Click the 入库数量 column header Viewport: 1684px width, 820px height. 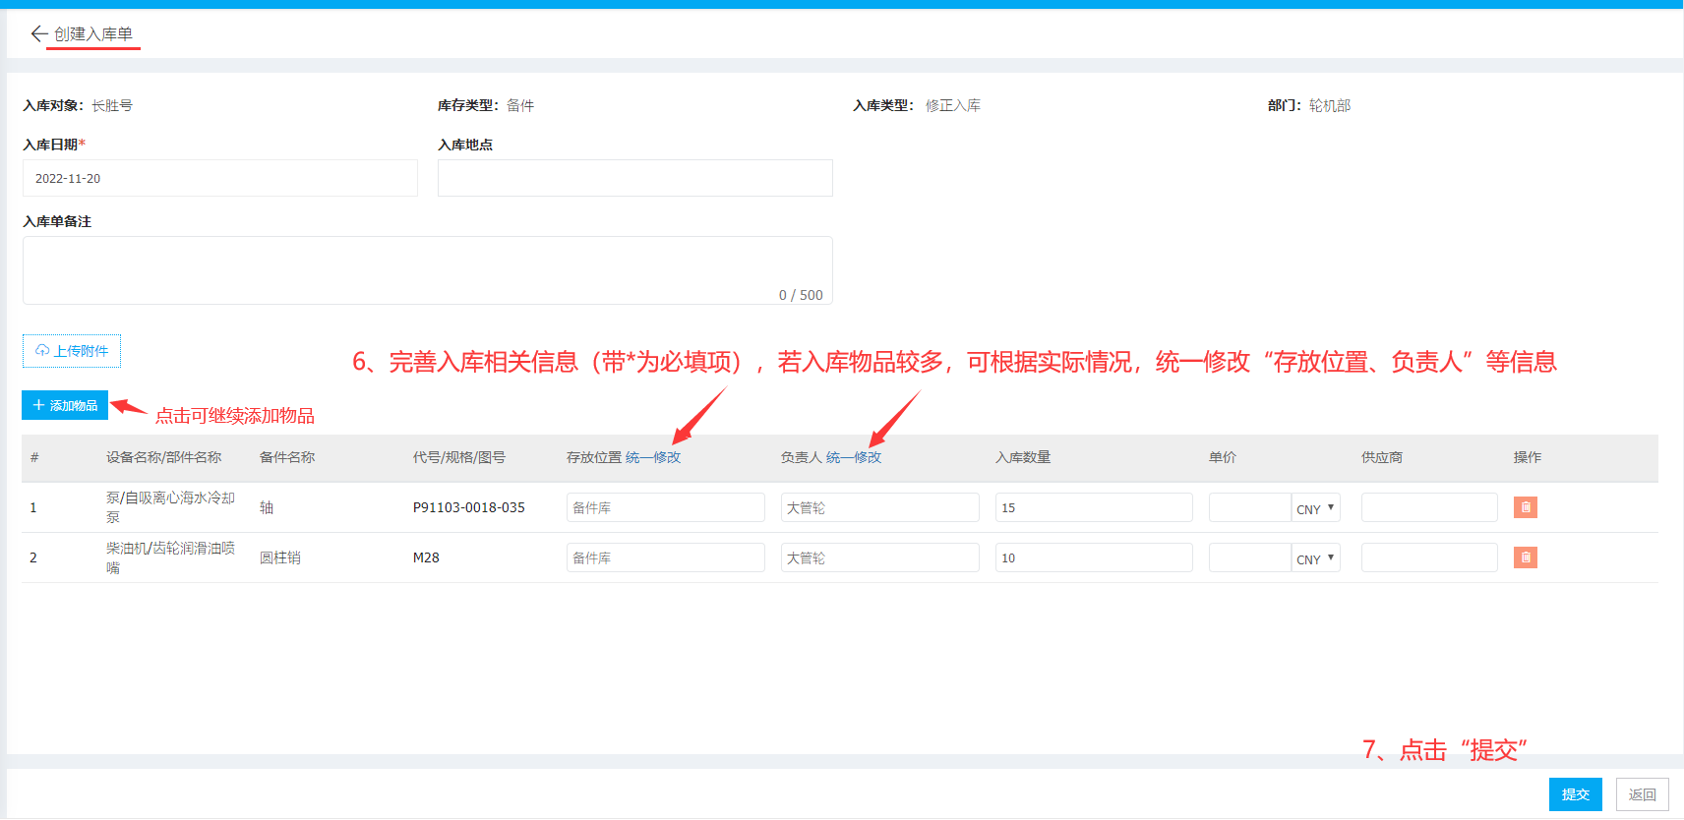[1023, 457]
